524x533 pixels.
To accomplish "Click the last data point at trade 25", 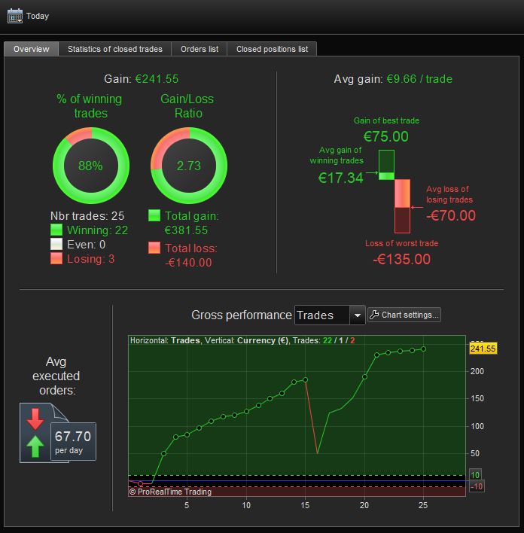I will pyautogui.click(x=423, y=349).
